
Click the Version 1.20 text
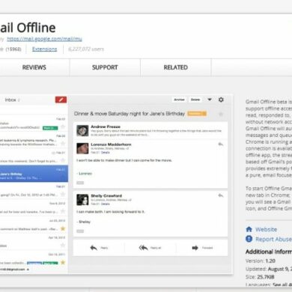click(261, 261)
